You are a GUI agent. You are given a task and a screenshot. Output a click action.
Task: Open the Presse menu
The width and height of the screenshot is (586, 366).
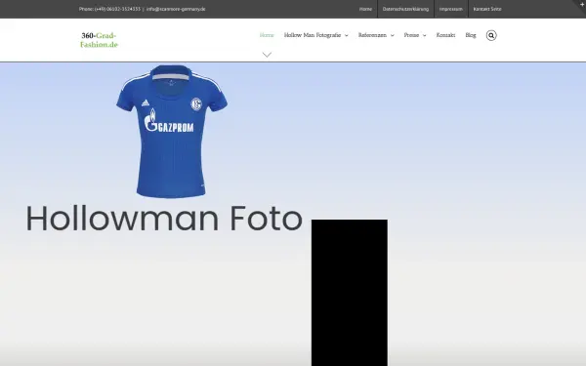pyautogui.click(x=411, y=35)
